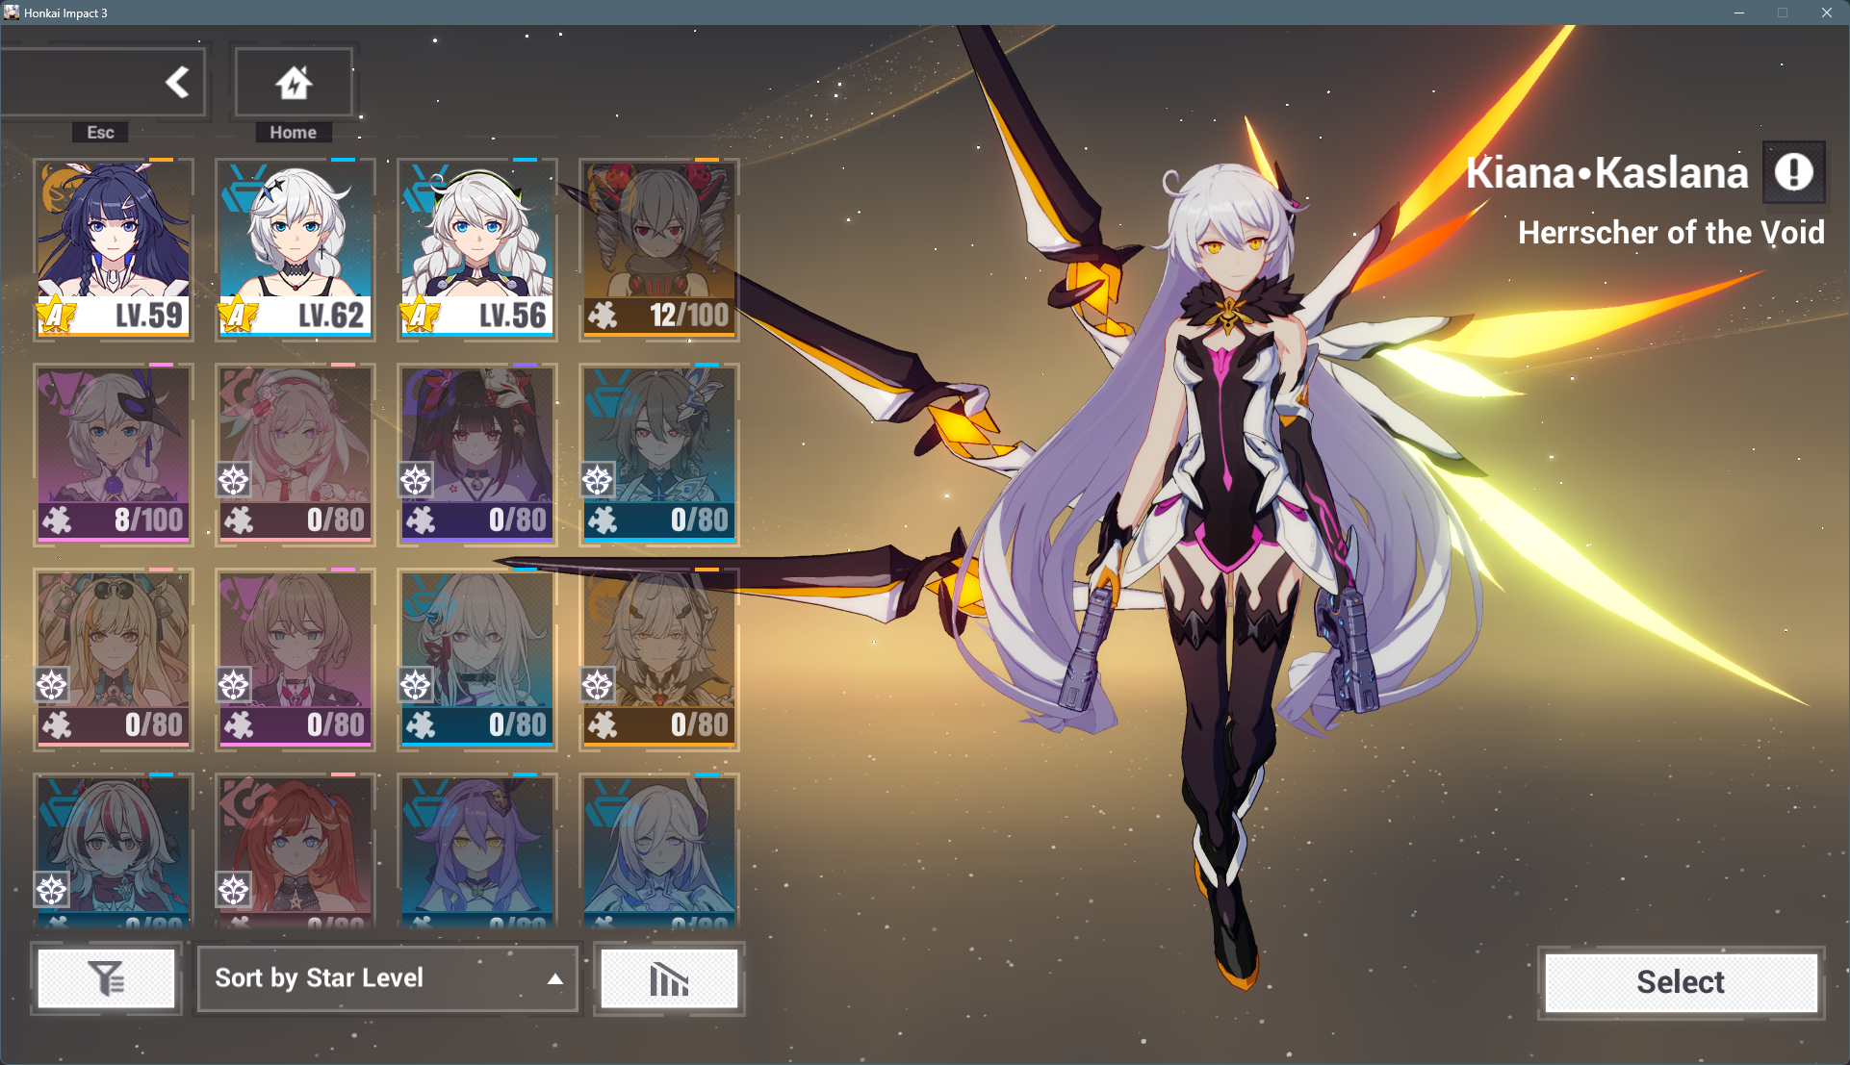Image resolution: width=1850 pixels, height=1065 pixels.
Task: Click the Honkai Impact 3 title bar icon
Action: [12, 13]
